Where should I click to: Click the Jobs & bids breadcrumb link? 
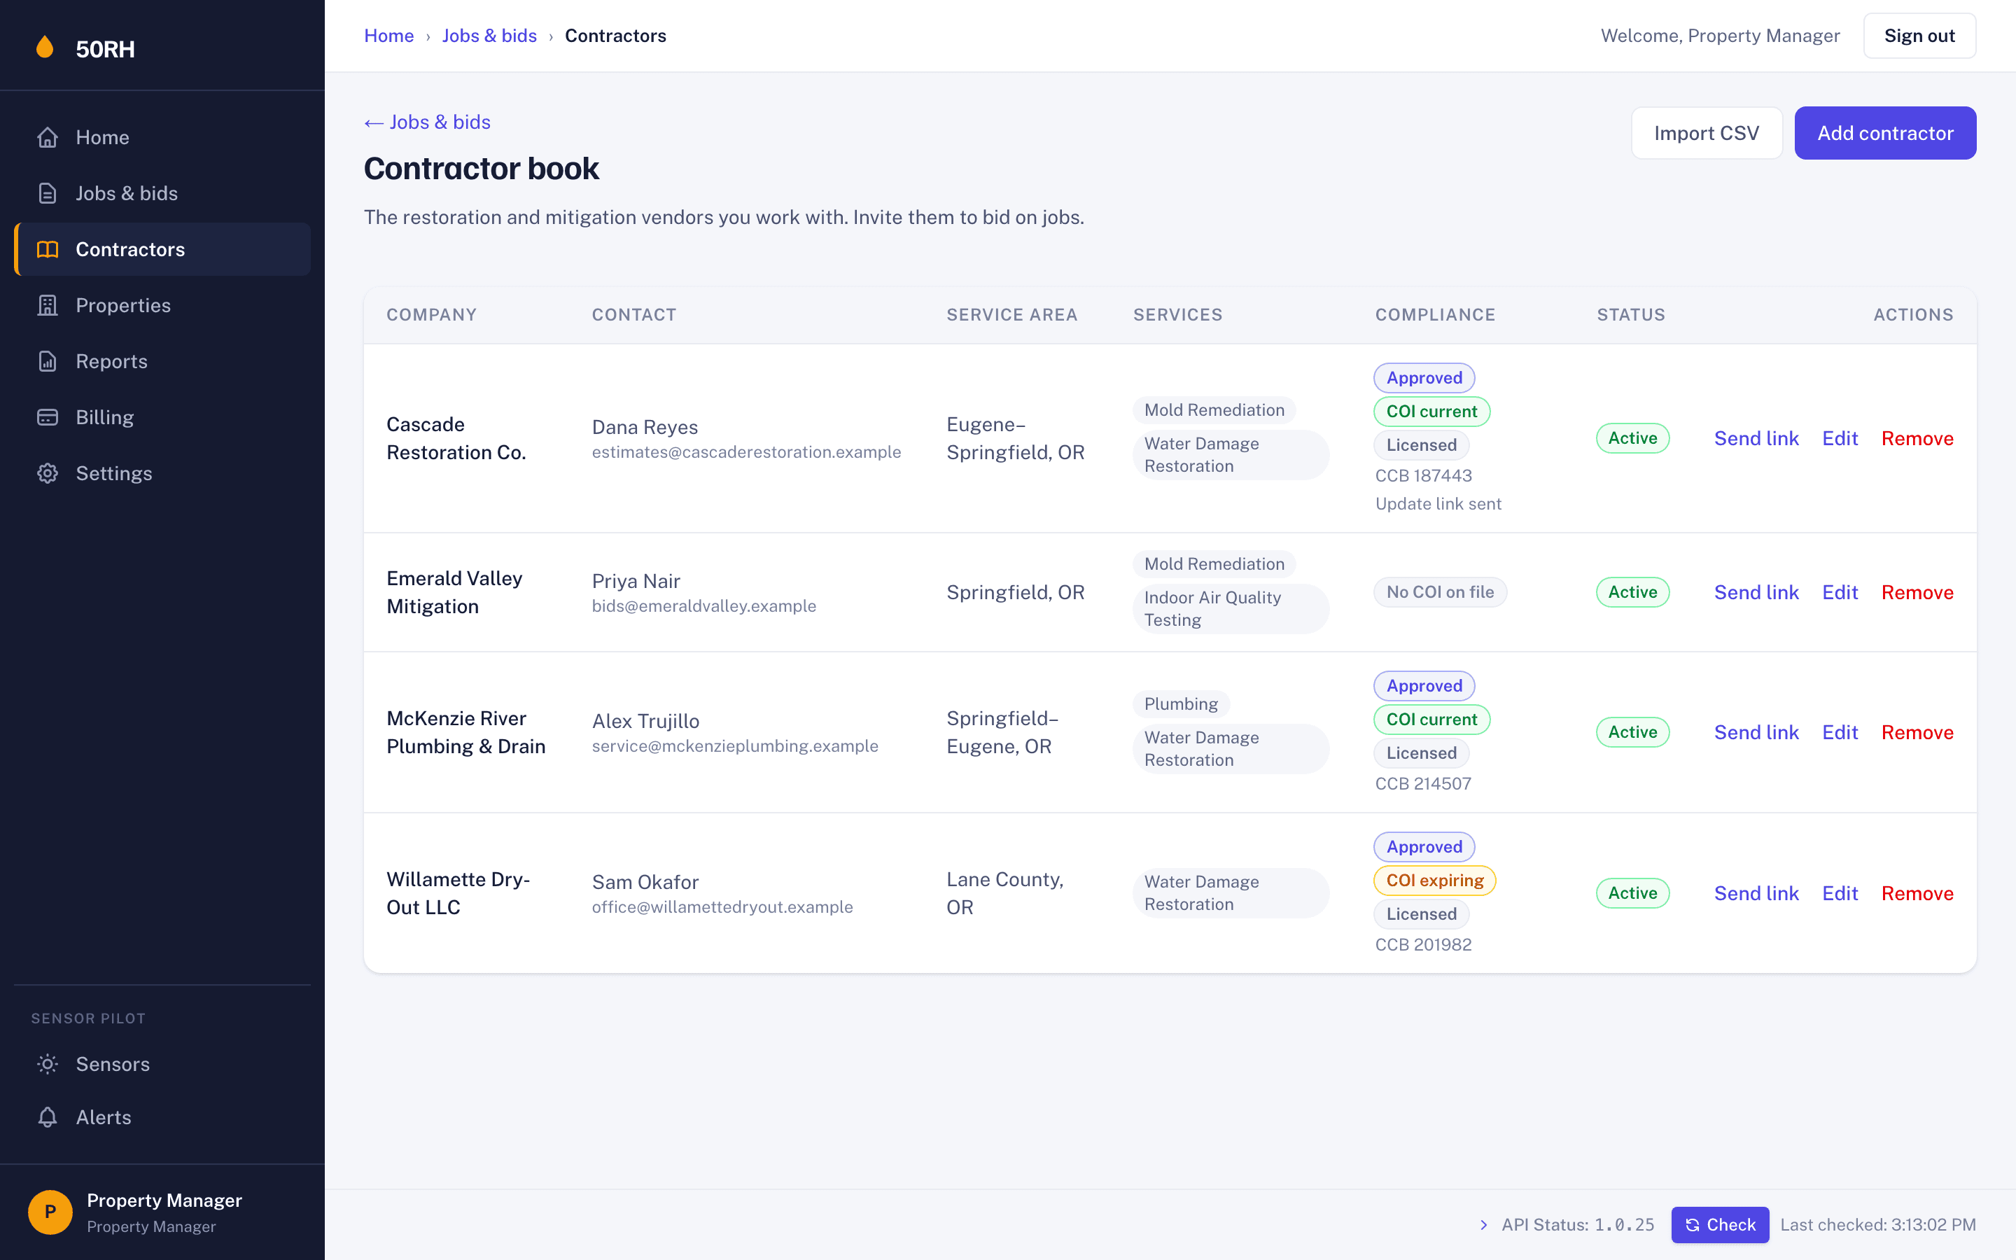pyautogui.click(x=489, y=36)
